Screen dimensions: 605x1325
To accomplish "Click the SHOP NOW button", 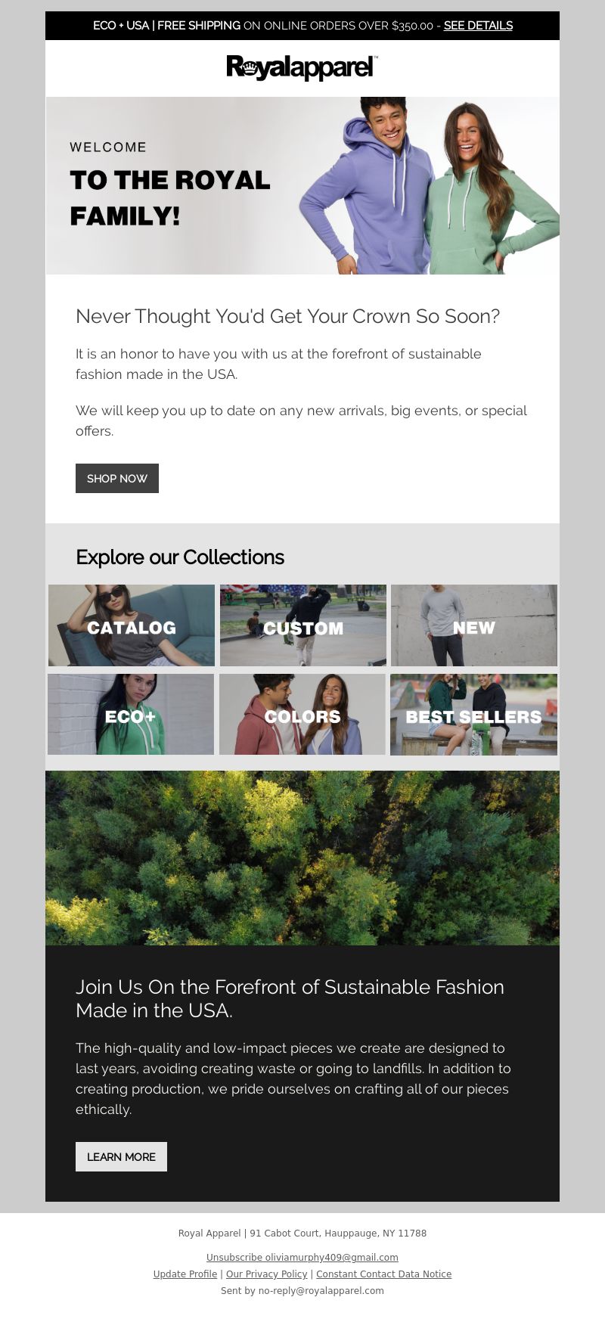I will tap(117, 478).
